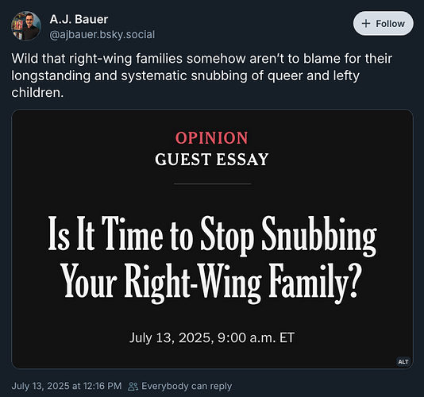
Task: Click the GUEST ESSAY heading in the image
Action: click(x=212, y=160)
